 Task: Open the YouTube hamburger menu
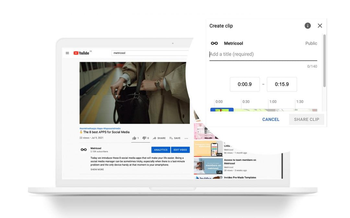[67, 53]
